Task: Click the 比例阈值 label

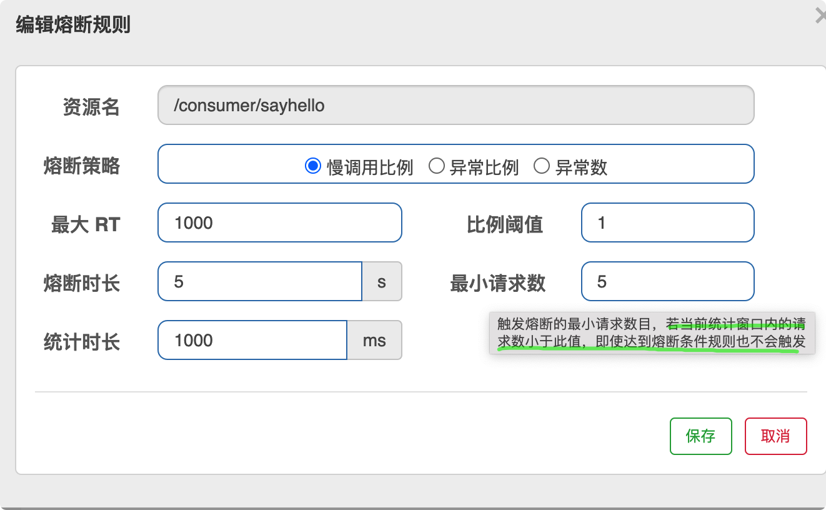Action: tap(505, 225)
